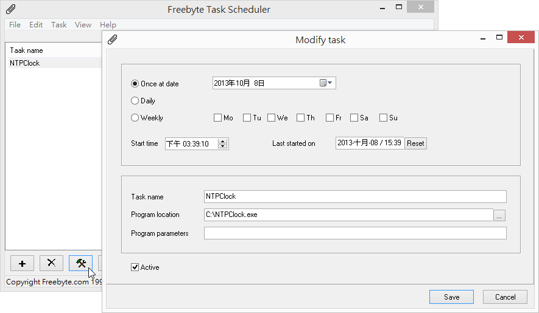This screenshot has width=539, height=313.
Task: Click the Freebyte Task Scheduler paperclip icon
Action: (x=10, y=9)
